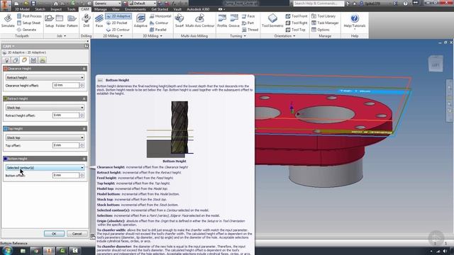Open the 3D Adaptive operation

[x=140, y=21]
